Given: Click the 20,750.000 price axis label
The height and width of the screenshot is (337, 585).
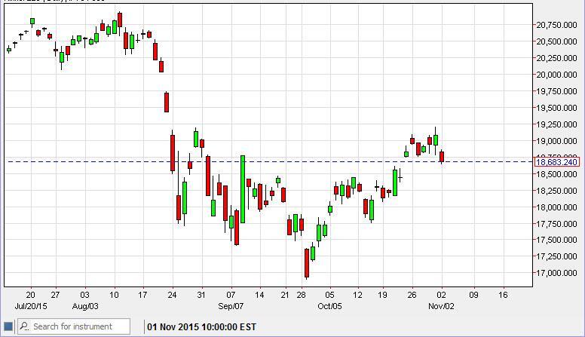Looking at the screenshot, I should (557, 25).
